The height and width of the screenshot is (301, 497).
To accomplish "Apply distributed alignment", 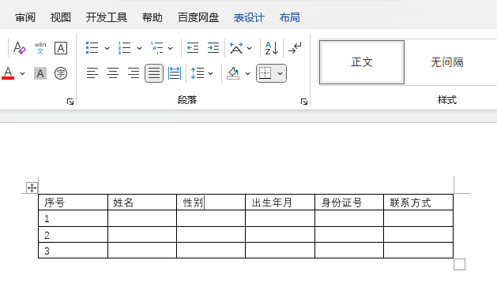I will [x=175, y=73].
